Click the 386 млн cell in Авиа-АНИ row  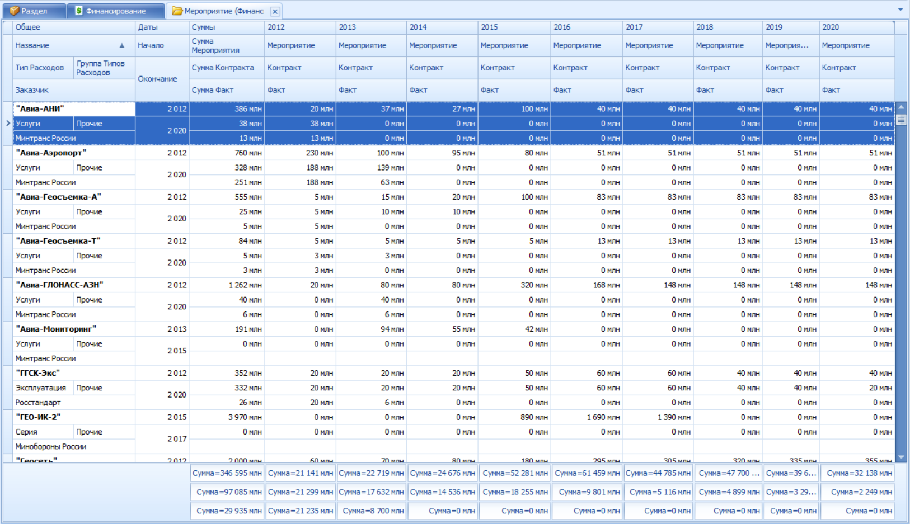tap(227, 109)
